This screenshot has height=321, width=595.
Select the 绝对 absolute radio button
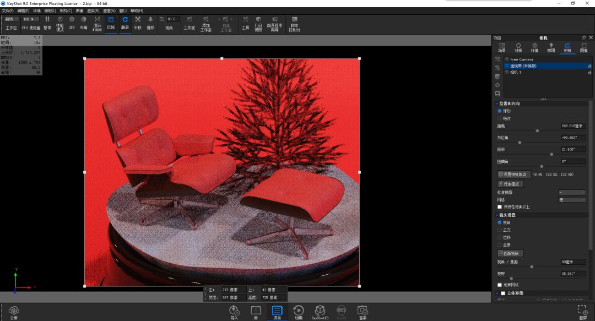(x=499, y=118)
